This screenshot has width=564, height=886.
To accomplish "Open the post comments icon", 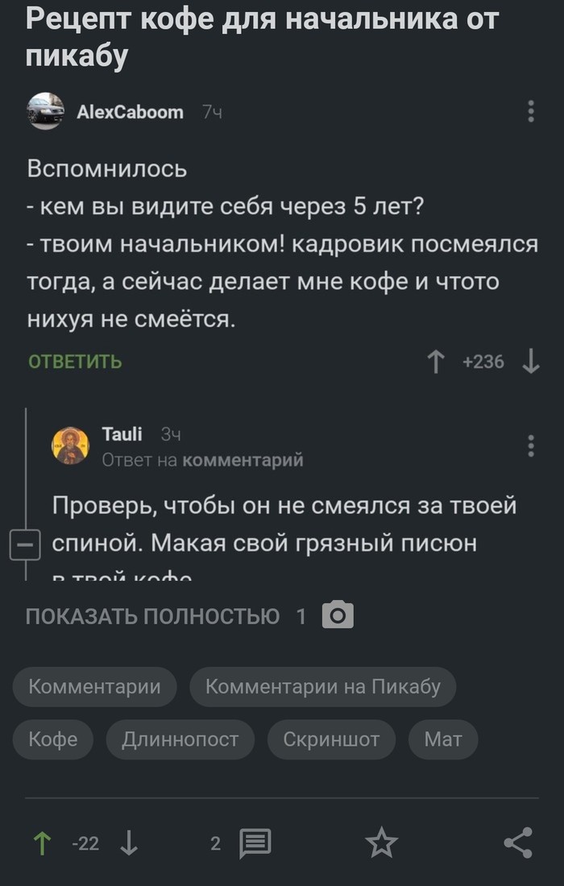I will coord(255,843).
